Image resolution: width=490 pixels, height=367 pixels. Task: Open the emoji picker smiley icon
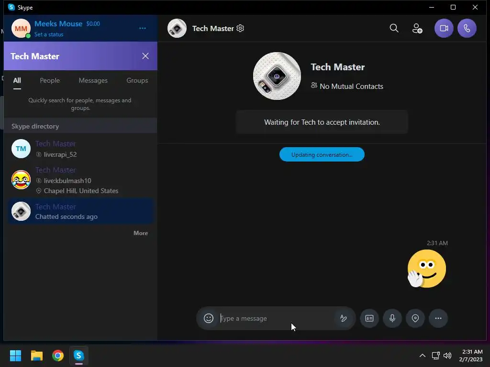point(209,318)
